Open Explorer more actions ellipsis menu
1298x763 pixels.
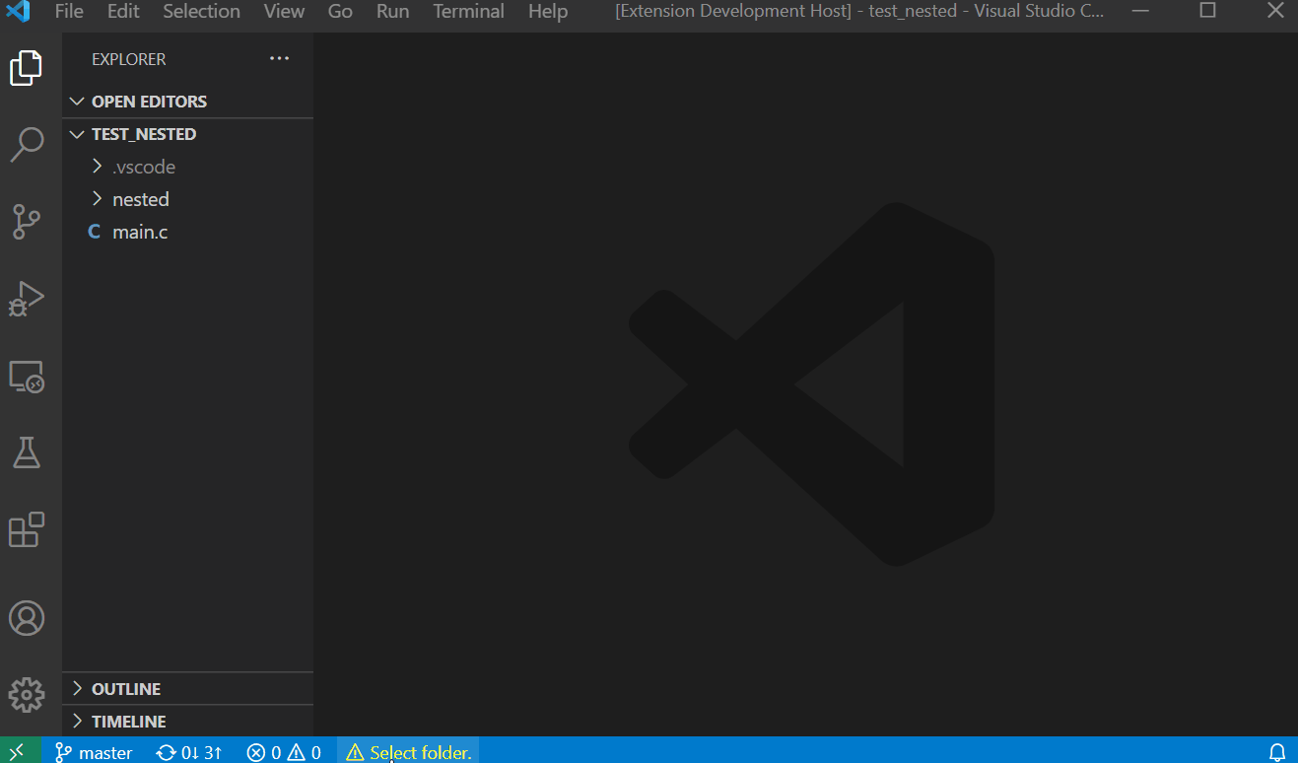280,59
